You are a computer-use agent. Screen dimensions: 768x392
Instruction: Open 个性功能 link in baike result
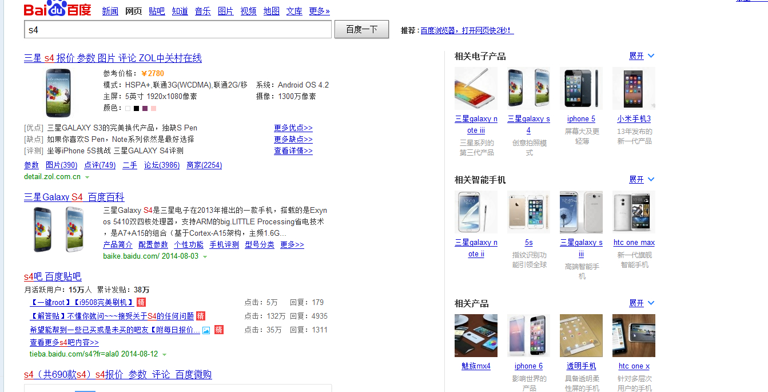pos(189,244)
